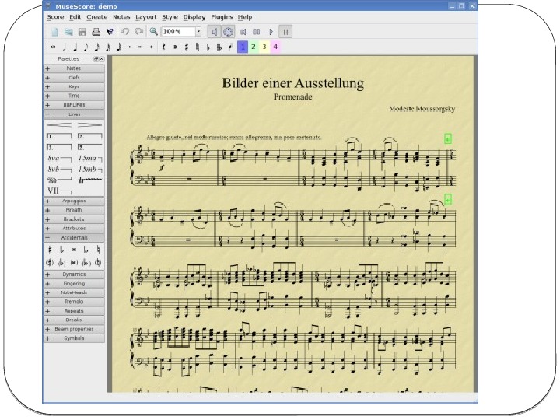
Task: Select voice 1 blue button
Action: point(243,47)
